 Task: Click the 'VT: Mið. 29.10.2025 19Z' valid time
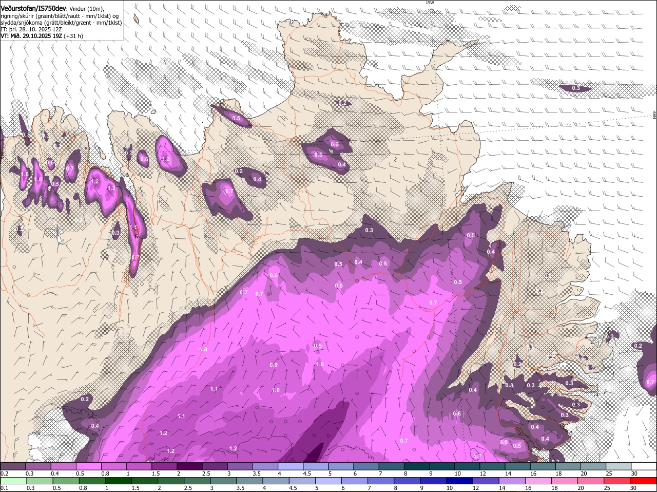pos(31,36)
